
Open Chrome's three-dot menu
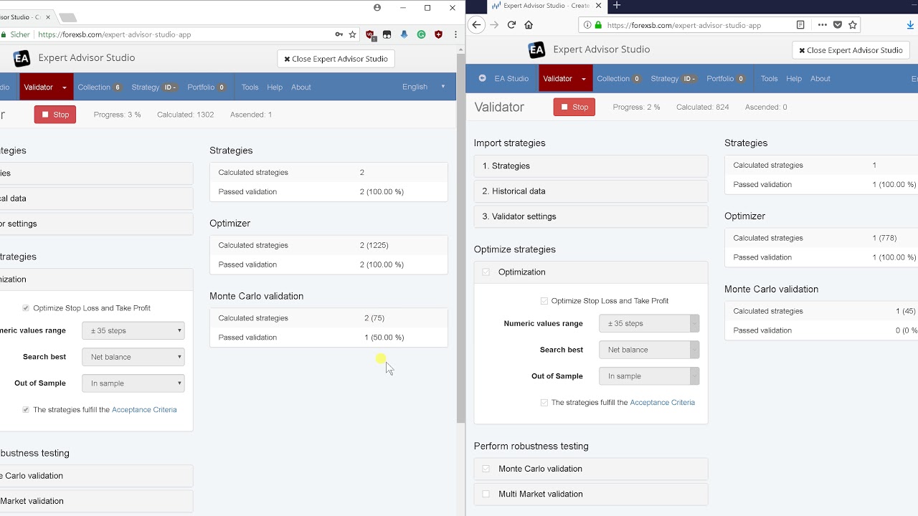tap(455, 34)
